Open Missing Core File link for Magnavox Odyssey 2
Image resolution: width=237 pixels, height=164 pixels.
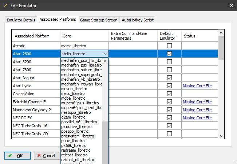click(x=197, y=110)
